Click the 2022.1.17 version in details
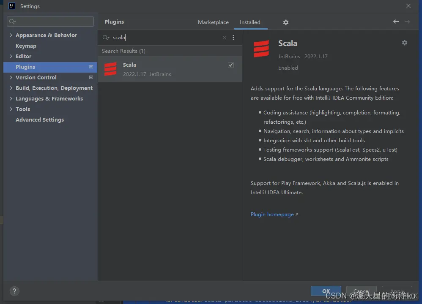Screen dimensions: 422x304 [316, 57]
